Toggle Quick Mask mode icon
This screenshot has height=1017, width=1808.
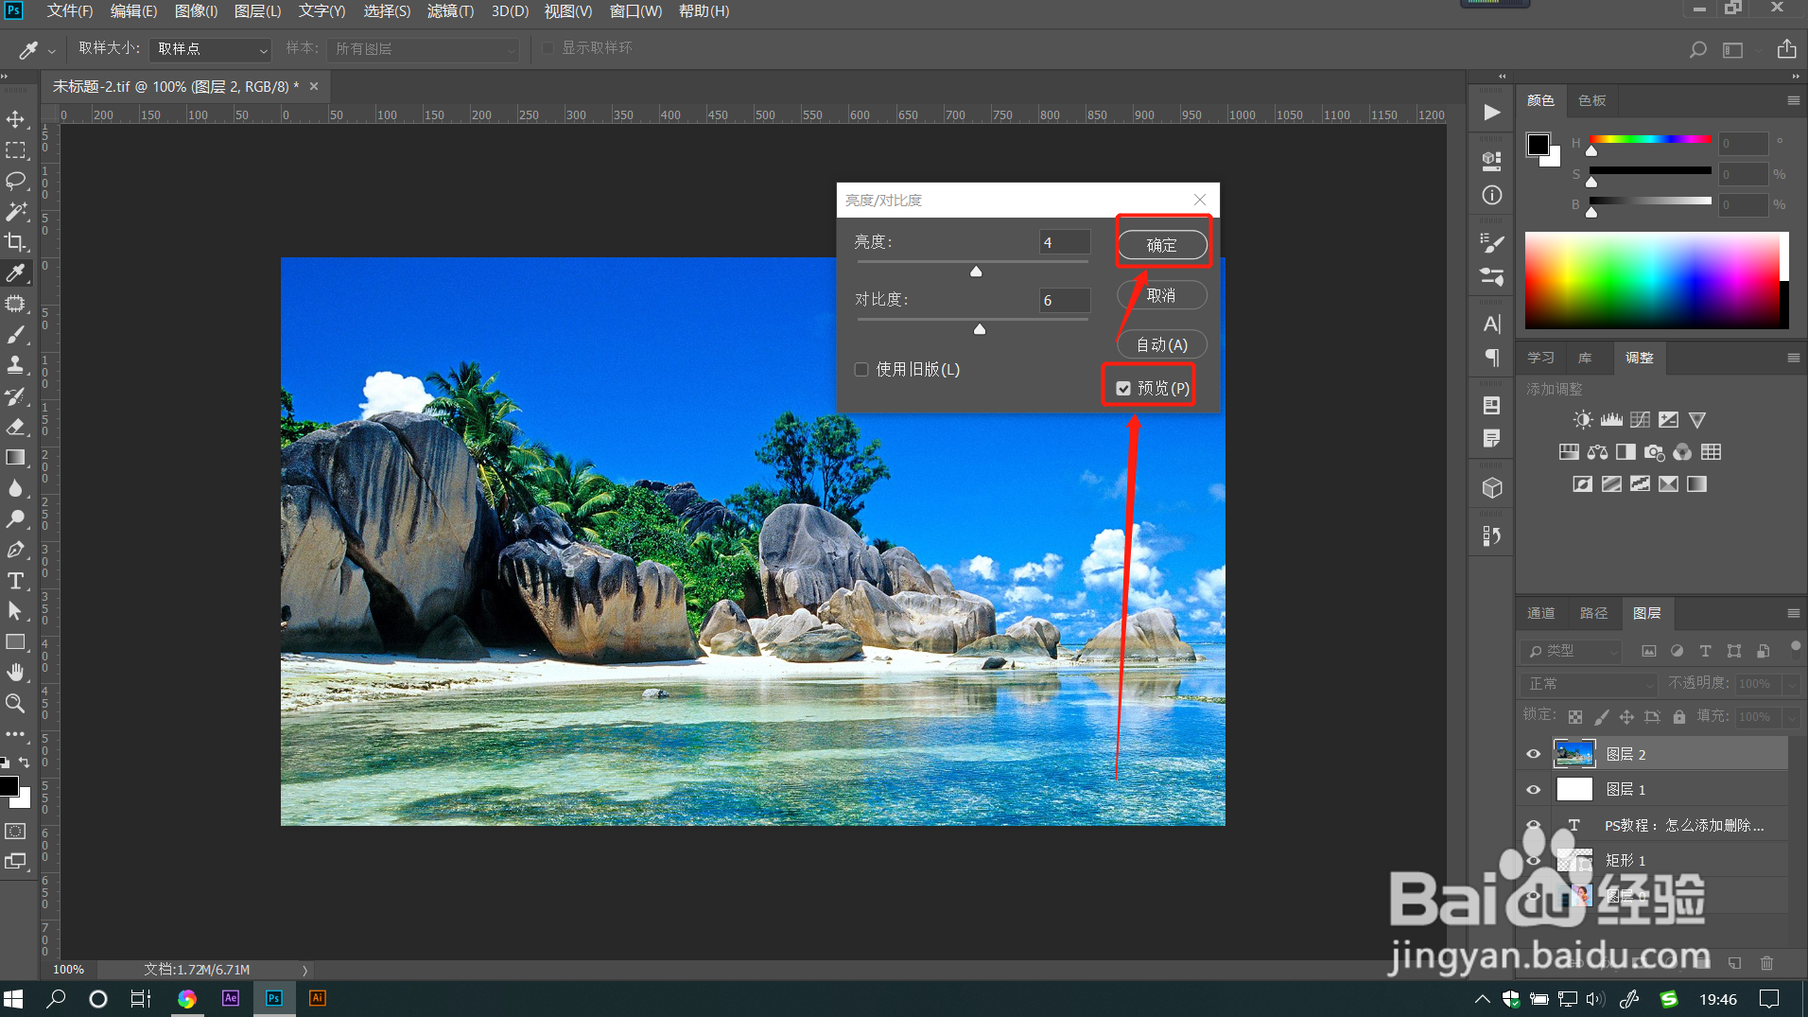coord(16,831)
